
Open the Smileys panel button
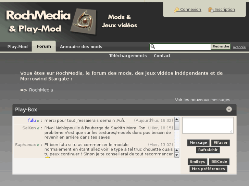click(197, 162)
